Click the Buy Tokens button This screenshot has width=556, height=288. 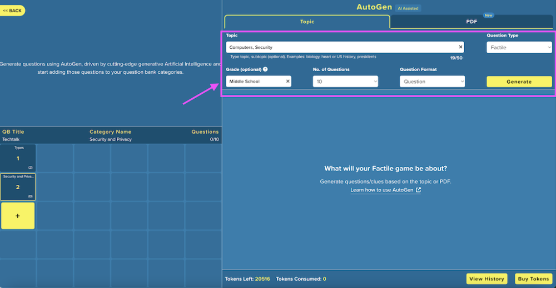click(x=533, y=279)
